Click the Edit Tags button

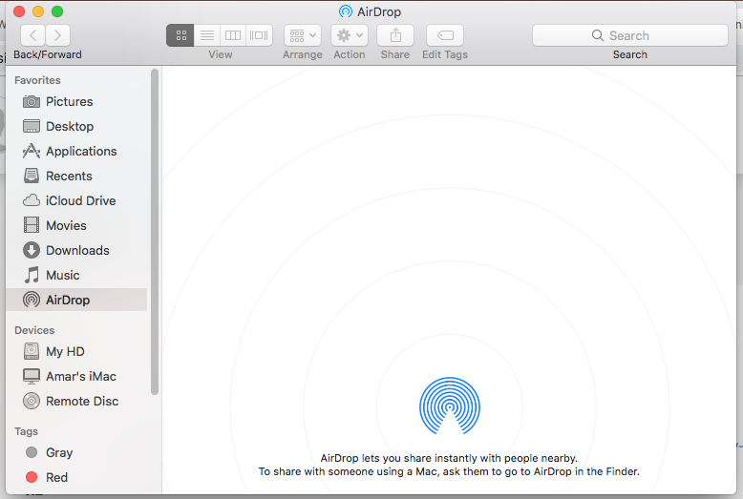[x=445, y=35]
